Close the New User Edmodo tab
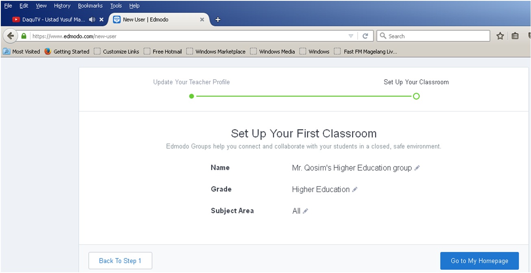This screenshot has height=273, width=531. 202,19
